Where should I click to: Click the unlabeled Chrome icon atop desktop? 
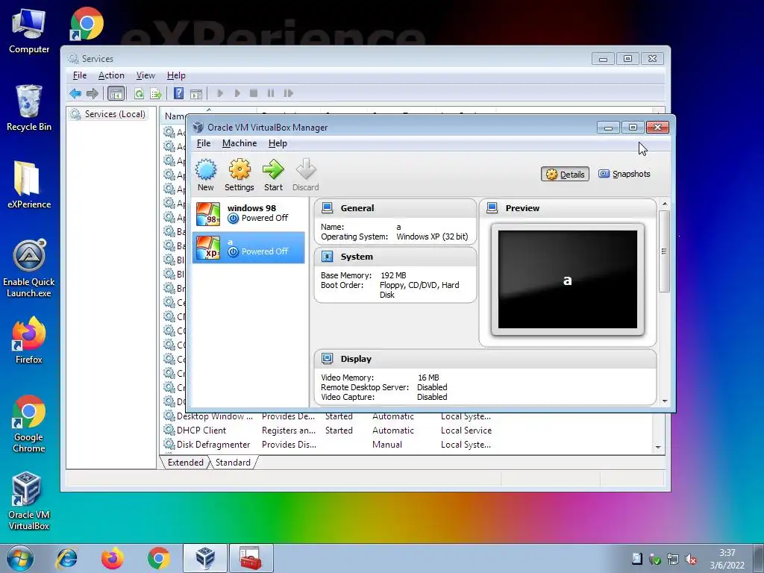coord(87,23)
